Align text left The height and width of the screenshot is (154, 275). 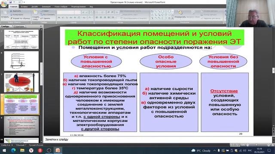tap(97, 18)
